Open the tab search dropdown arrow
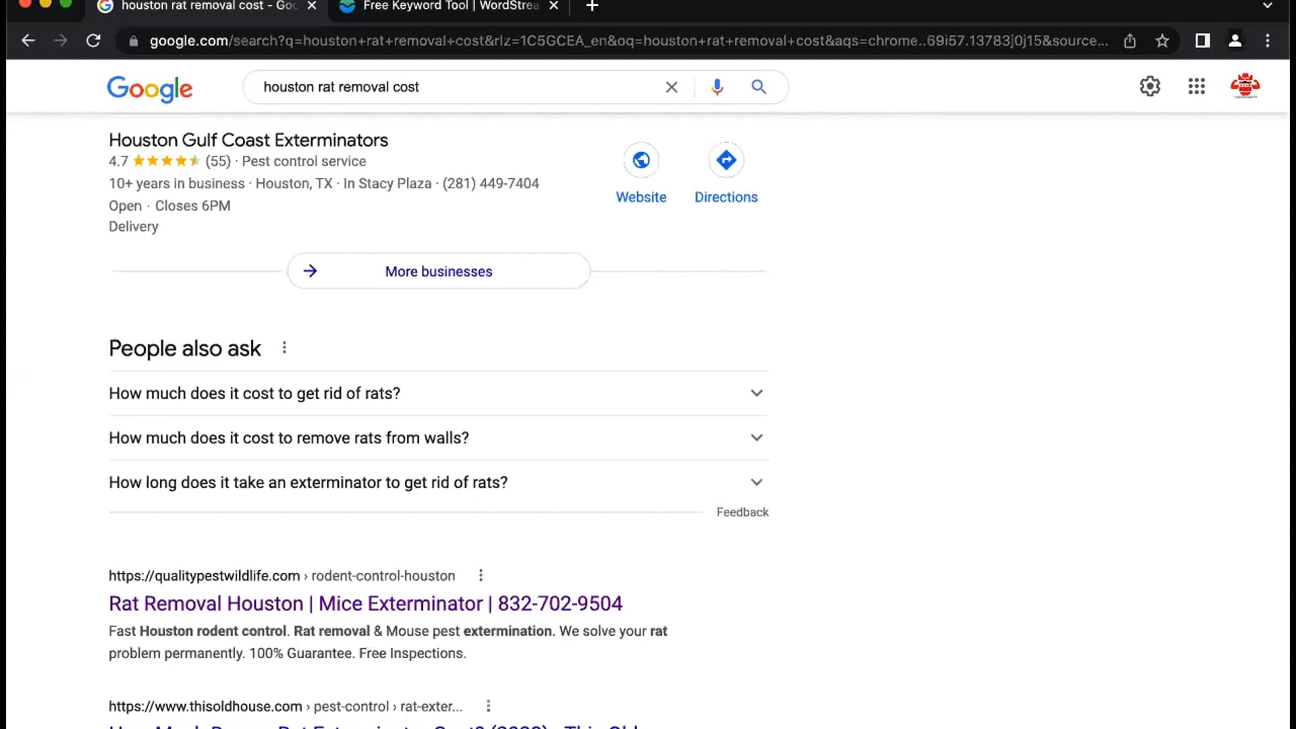This screenshot has width=1296, height=729. 1268,5
